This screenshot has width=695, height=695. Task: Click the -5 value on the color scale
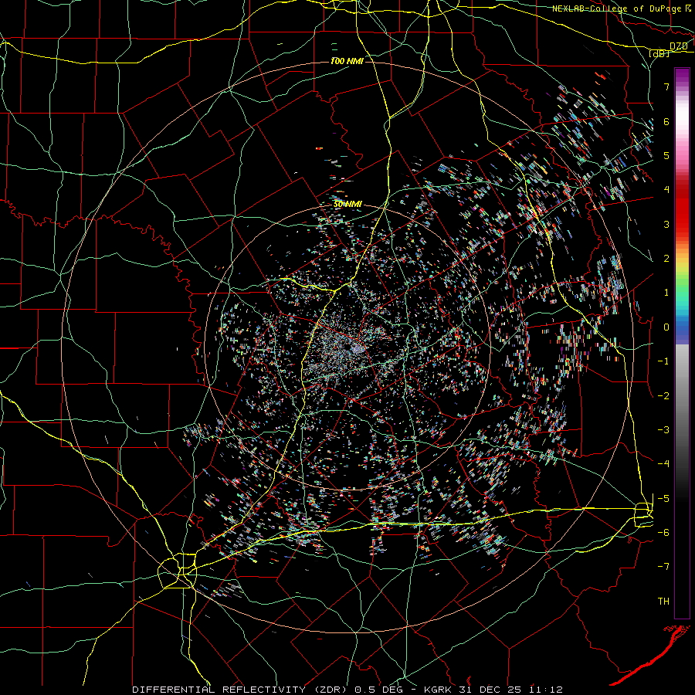pos(663,498)
